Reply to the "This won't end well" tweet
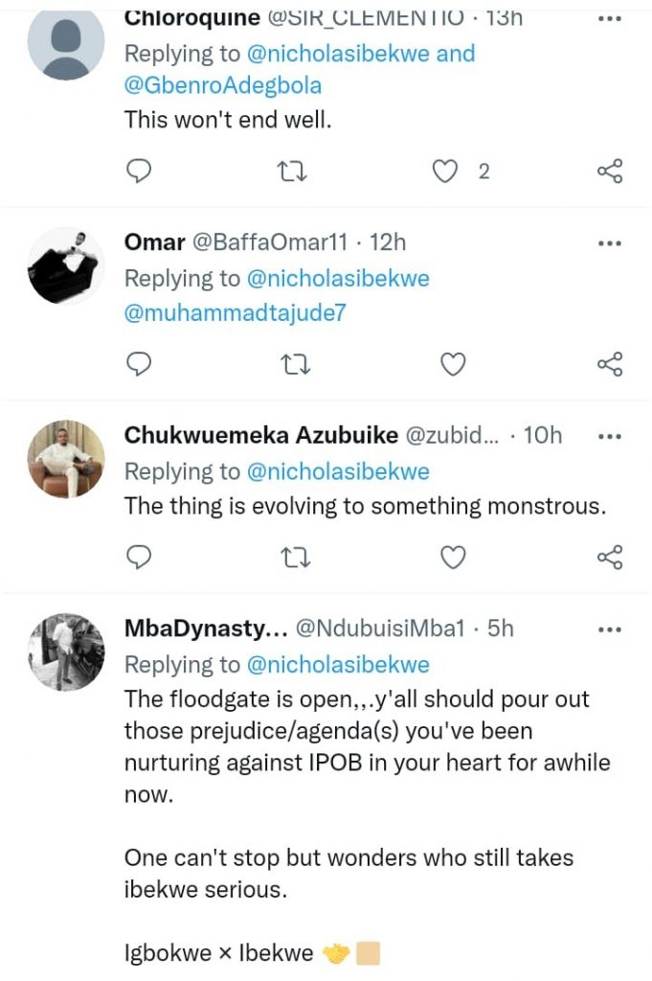Screen dimensions: 652x981 click(x=140, y=171)
